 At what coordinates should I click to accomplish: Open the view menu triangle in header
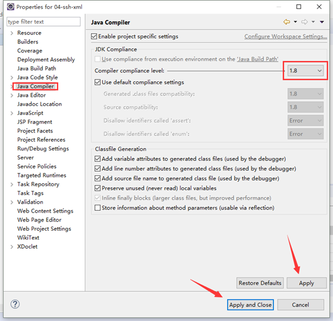point(322,22)
